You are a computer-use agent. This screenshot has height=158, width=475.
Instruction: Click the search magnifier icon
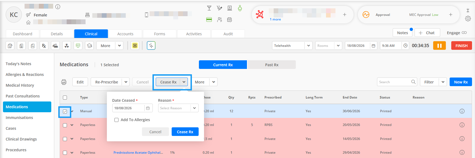(413, 82)
